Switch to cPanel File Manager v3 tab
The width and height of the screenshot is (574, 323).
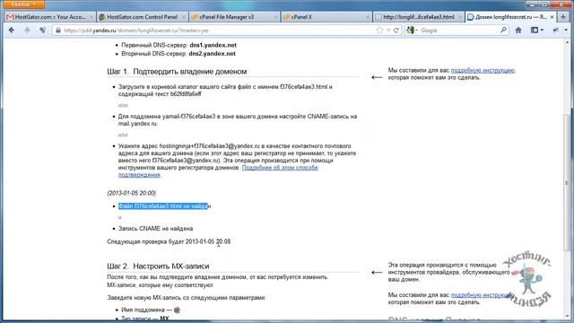tap(234, 17)
